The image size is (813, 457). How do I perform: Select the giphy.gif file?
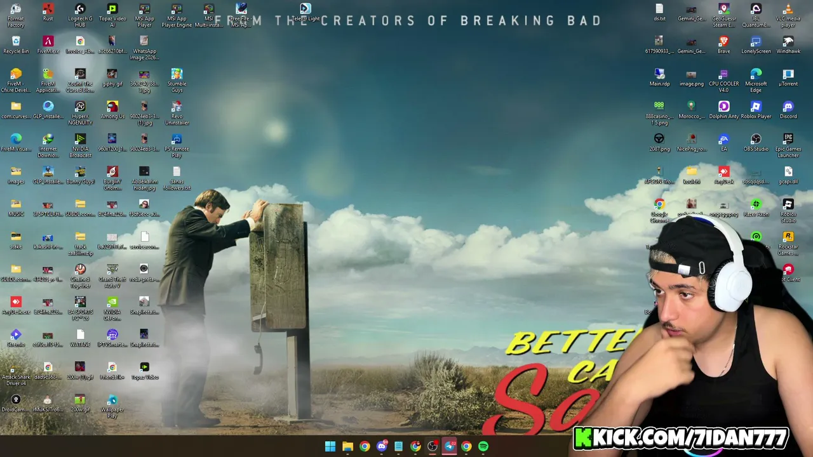pos(112,77)
